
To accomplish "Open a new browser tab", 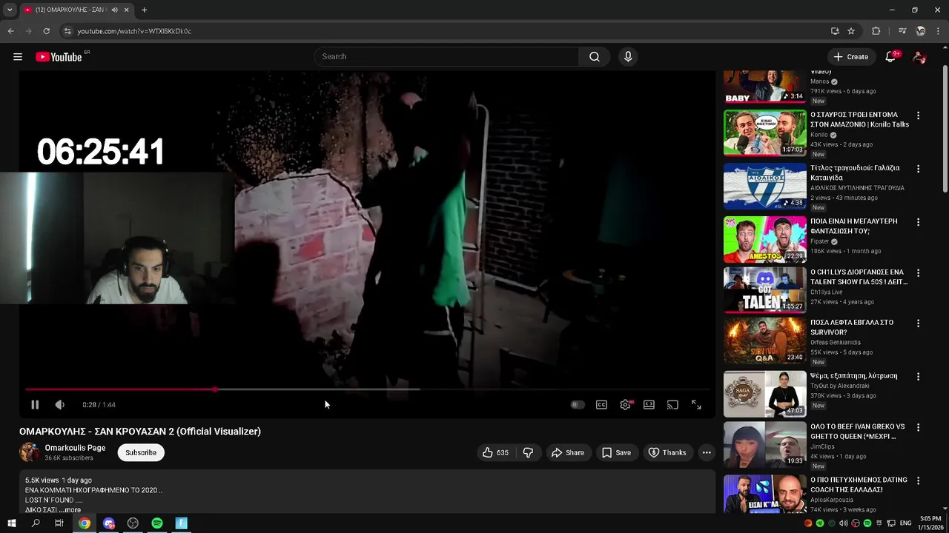I will (x=144, y=10).
